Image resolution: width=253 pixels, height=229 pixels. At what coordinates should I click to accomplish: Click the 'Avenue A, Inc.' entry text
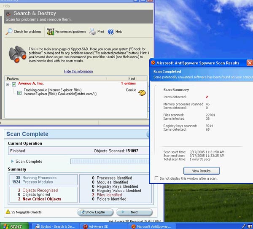(31, 83)
